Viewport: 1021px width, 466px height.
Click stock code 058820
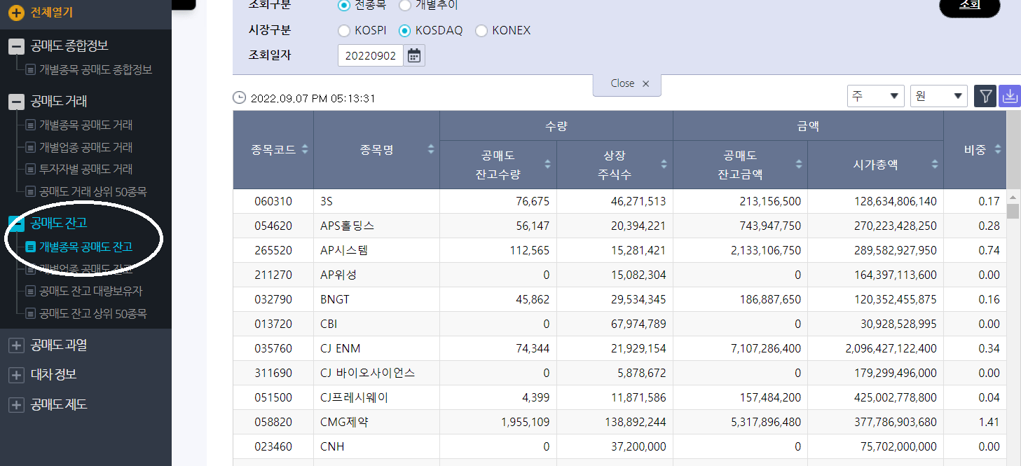tap(273, 422)
